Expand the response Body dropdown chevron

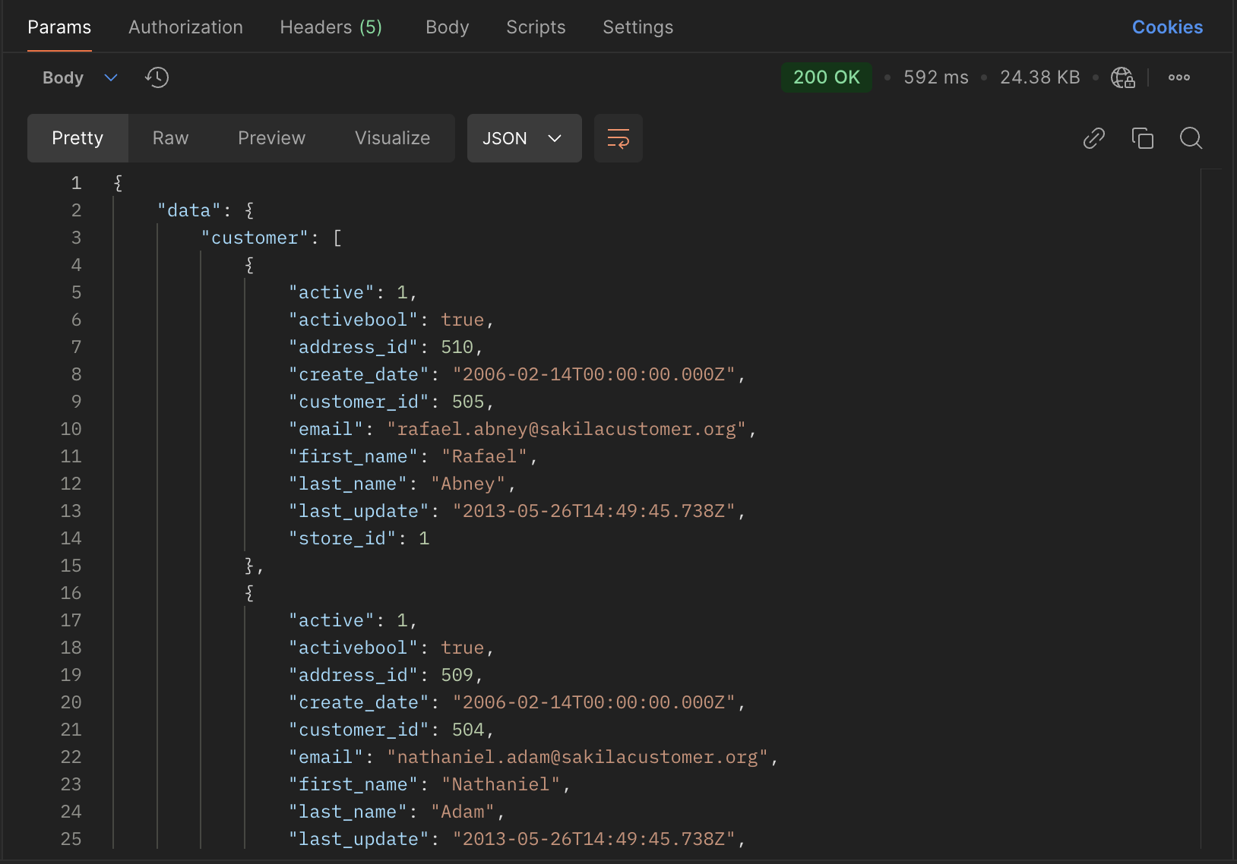[x=111, y=77]
